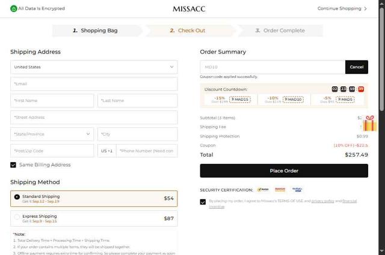Select step 3 Order Complete
This screenshot has height=255, width=385.
pos(280,31)
